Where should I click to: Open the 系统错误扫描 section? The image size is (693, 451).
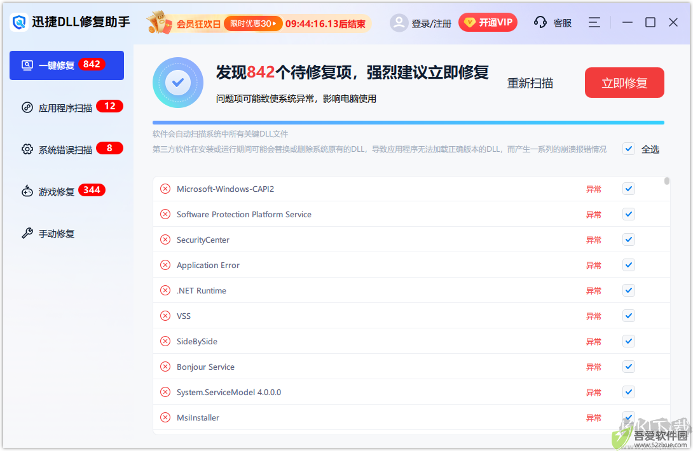pyautogui.click(x=67, y=149)
